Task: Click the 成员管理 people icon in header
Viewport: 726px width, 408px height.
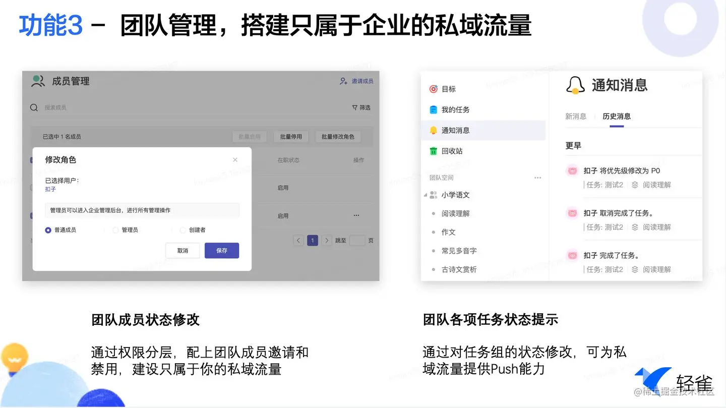Action: click(37, 81)
